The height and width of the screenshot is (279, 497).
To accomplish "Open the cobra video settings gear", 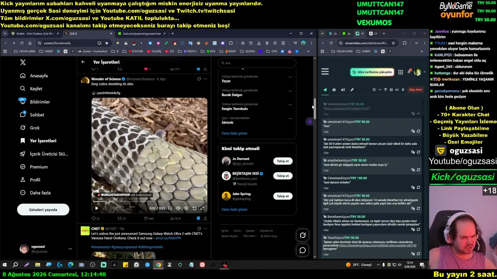I will pyautogui.click(x=186, y=208).
